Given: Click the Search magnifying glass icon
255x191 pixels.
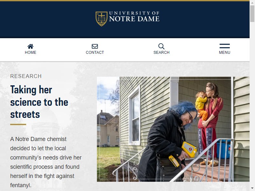Looking at the screenshot, I should [161, 46].
